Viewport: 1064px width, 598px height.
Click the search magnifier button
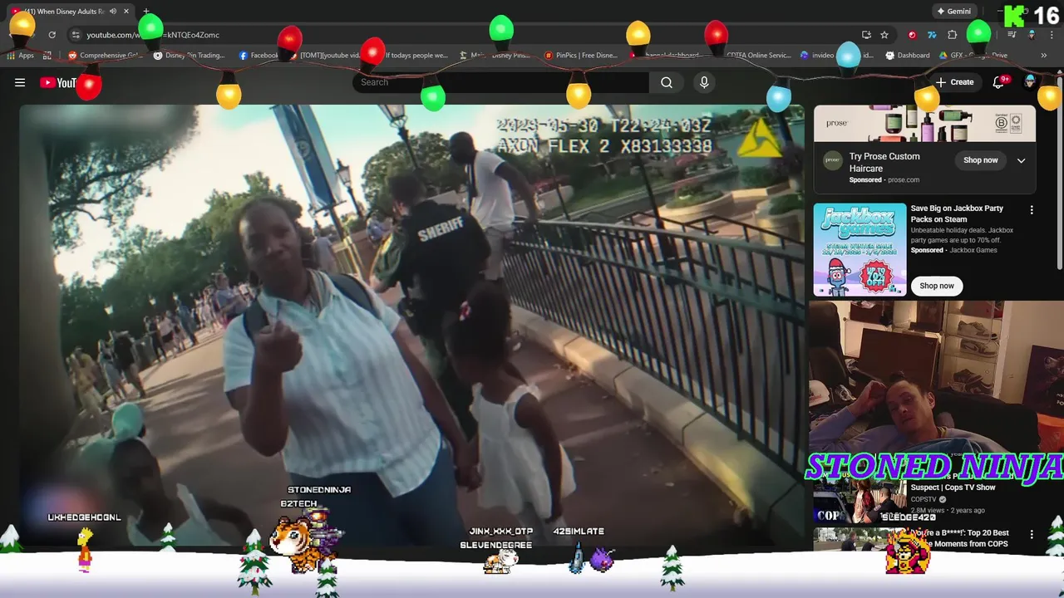[x=667, y=82]
